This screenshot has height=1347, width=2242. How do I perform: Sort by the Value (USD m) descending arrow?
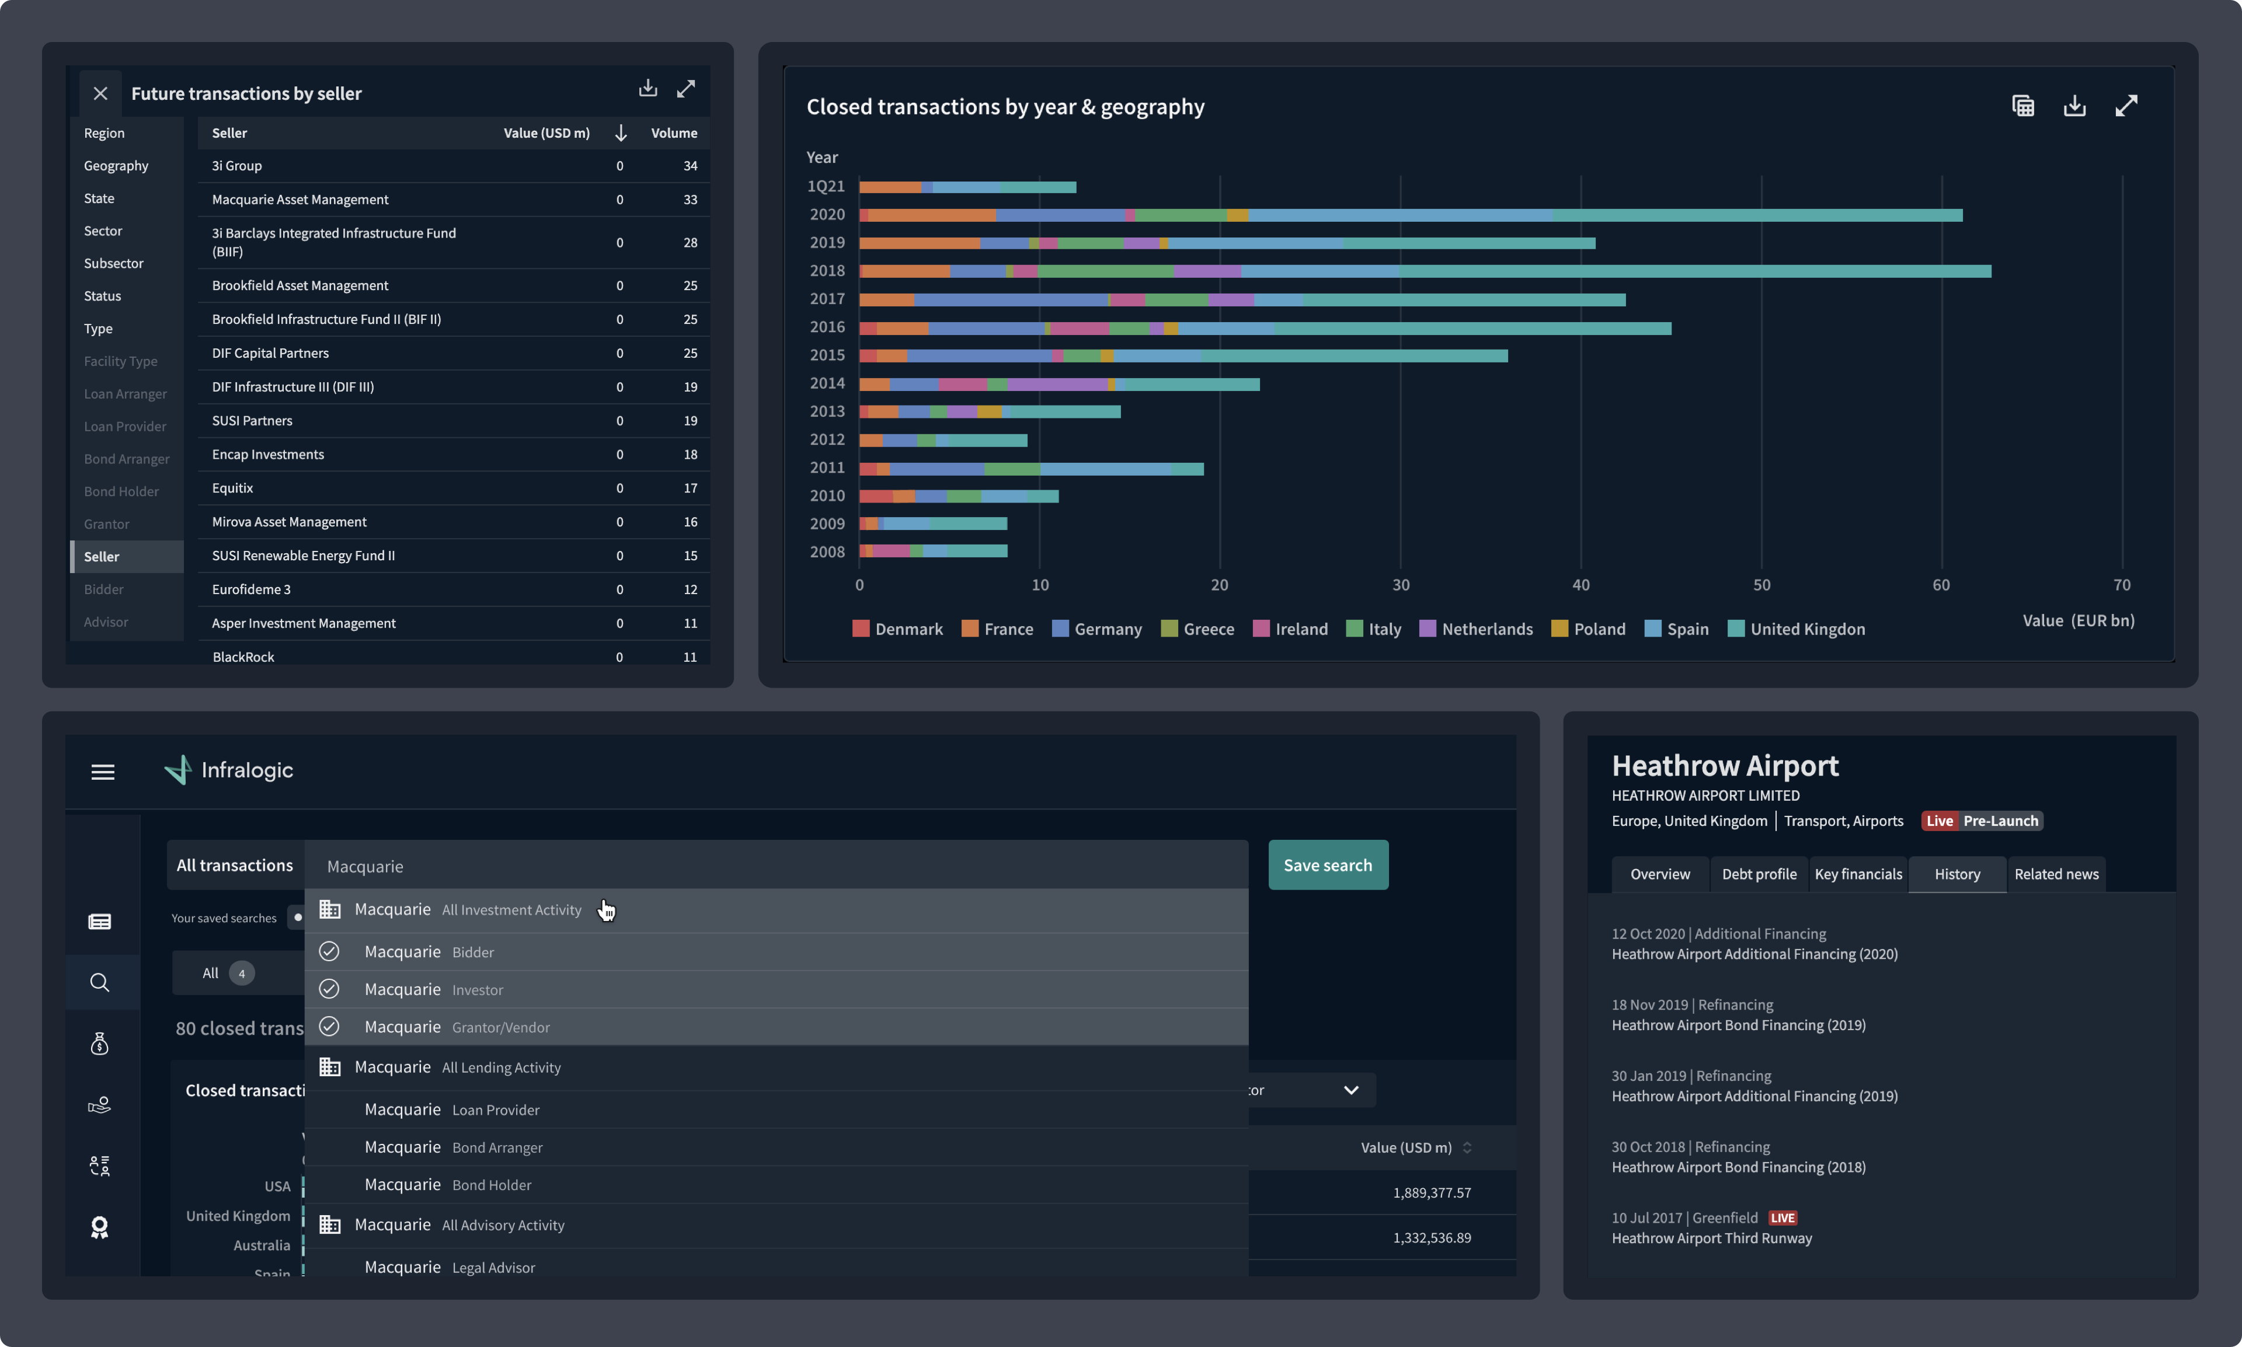(621, 134)
